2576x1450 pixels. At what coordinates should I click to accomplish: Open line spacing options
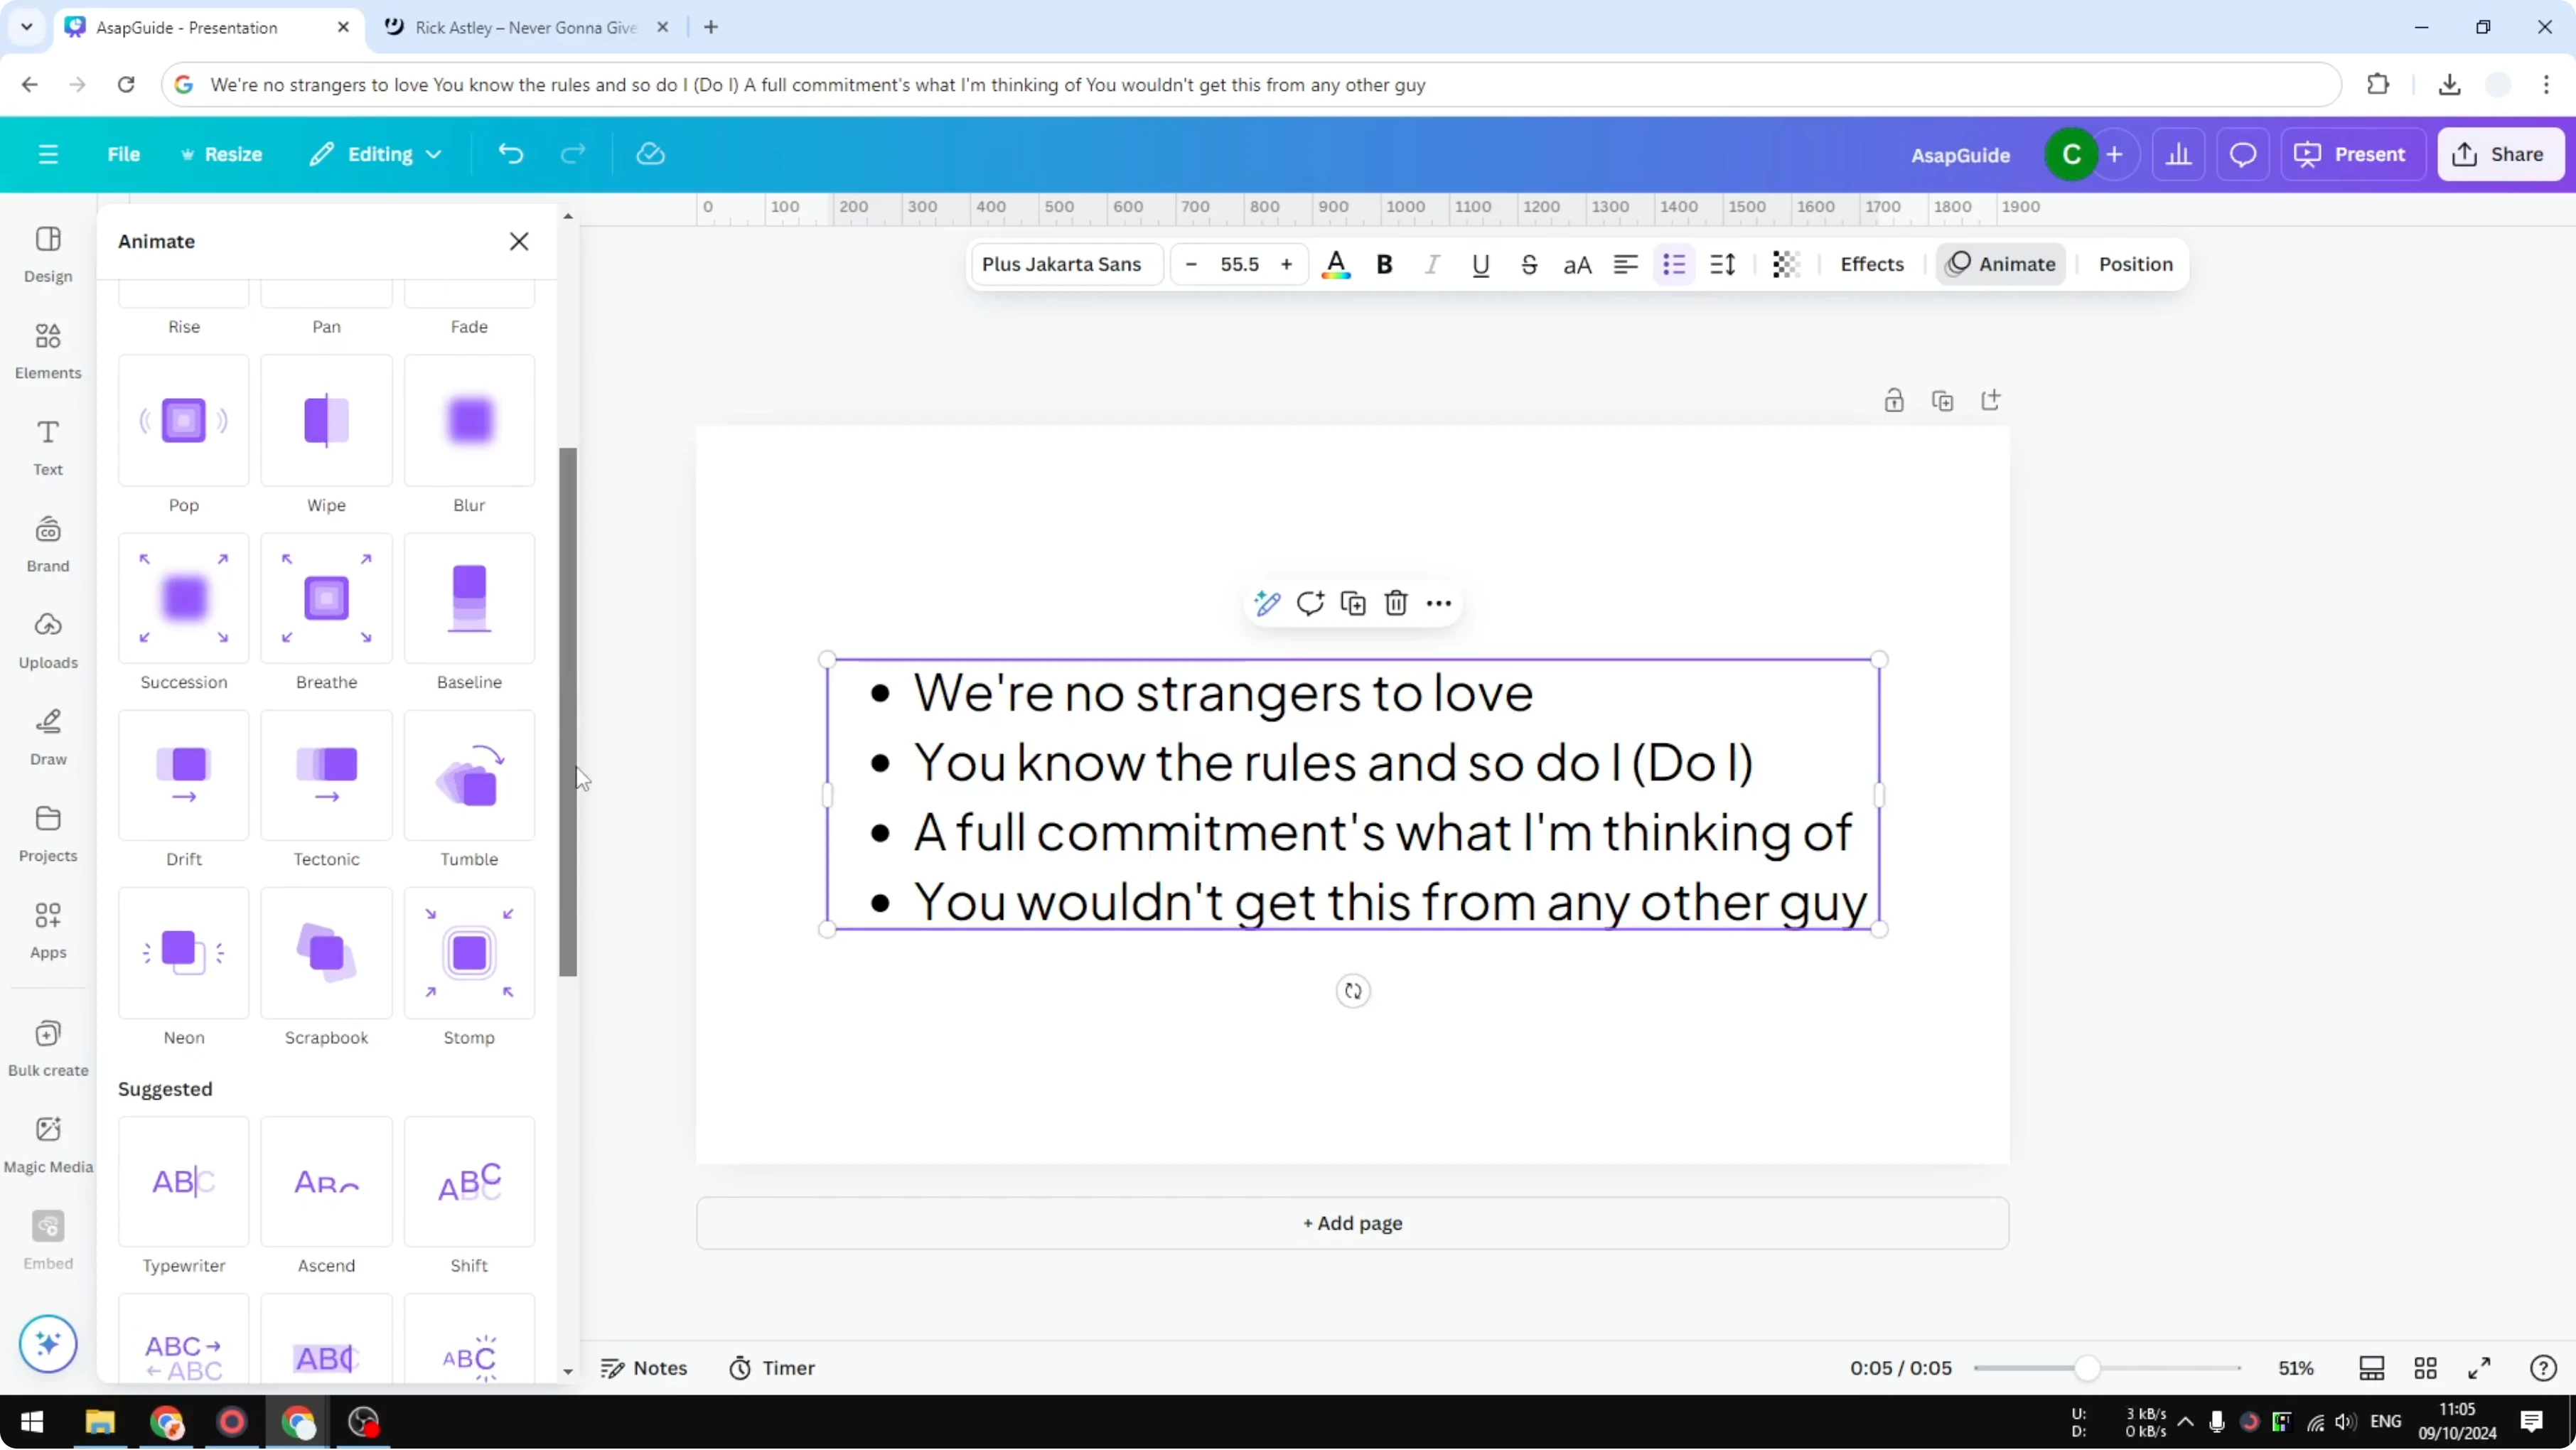[1722, 265]
